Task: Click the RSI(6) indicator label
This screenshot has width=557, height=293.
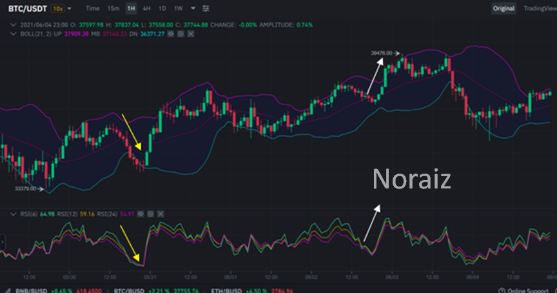Action: 29,214
